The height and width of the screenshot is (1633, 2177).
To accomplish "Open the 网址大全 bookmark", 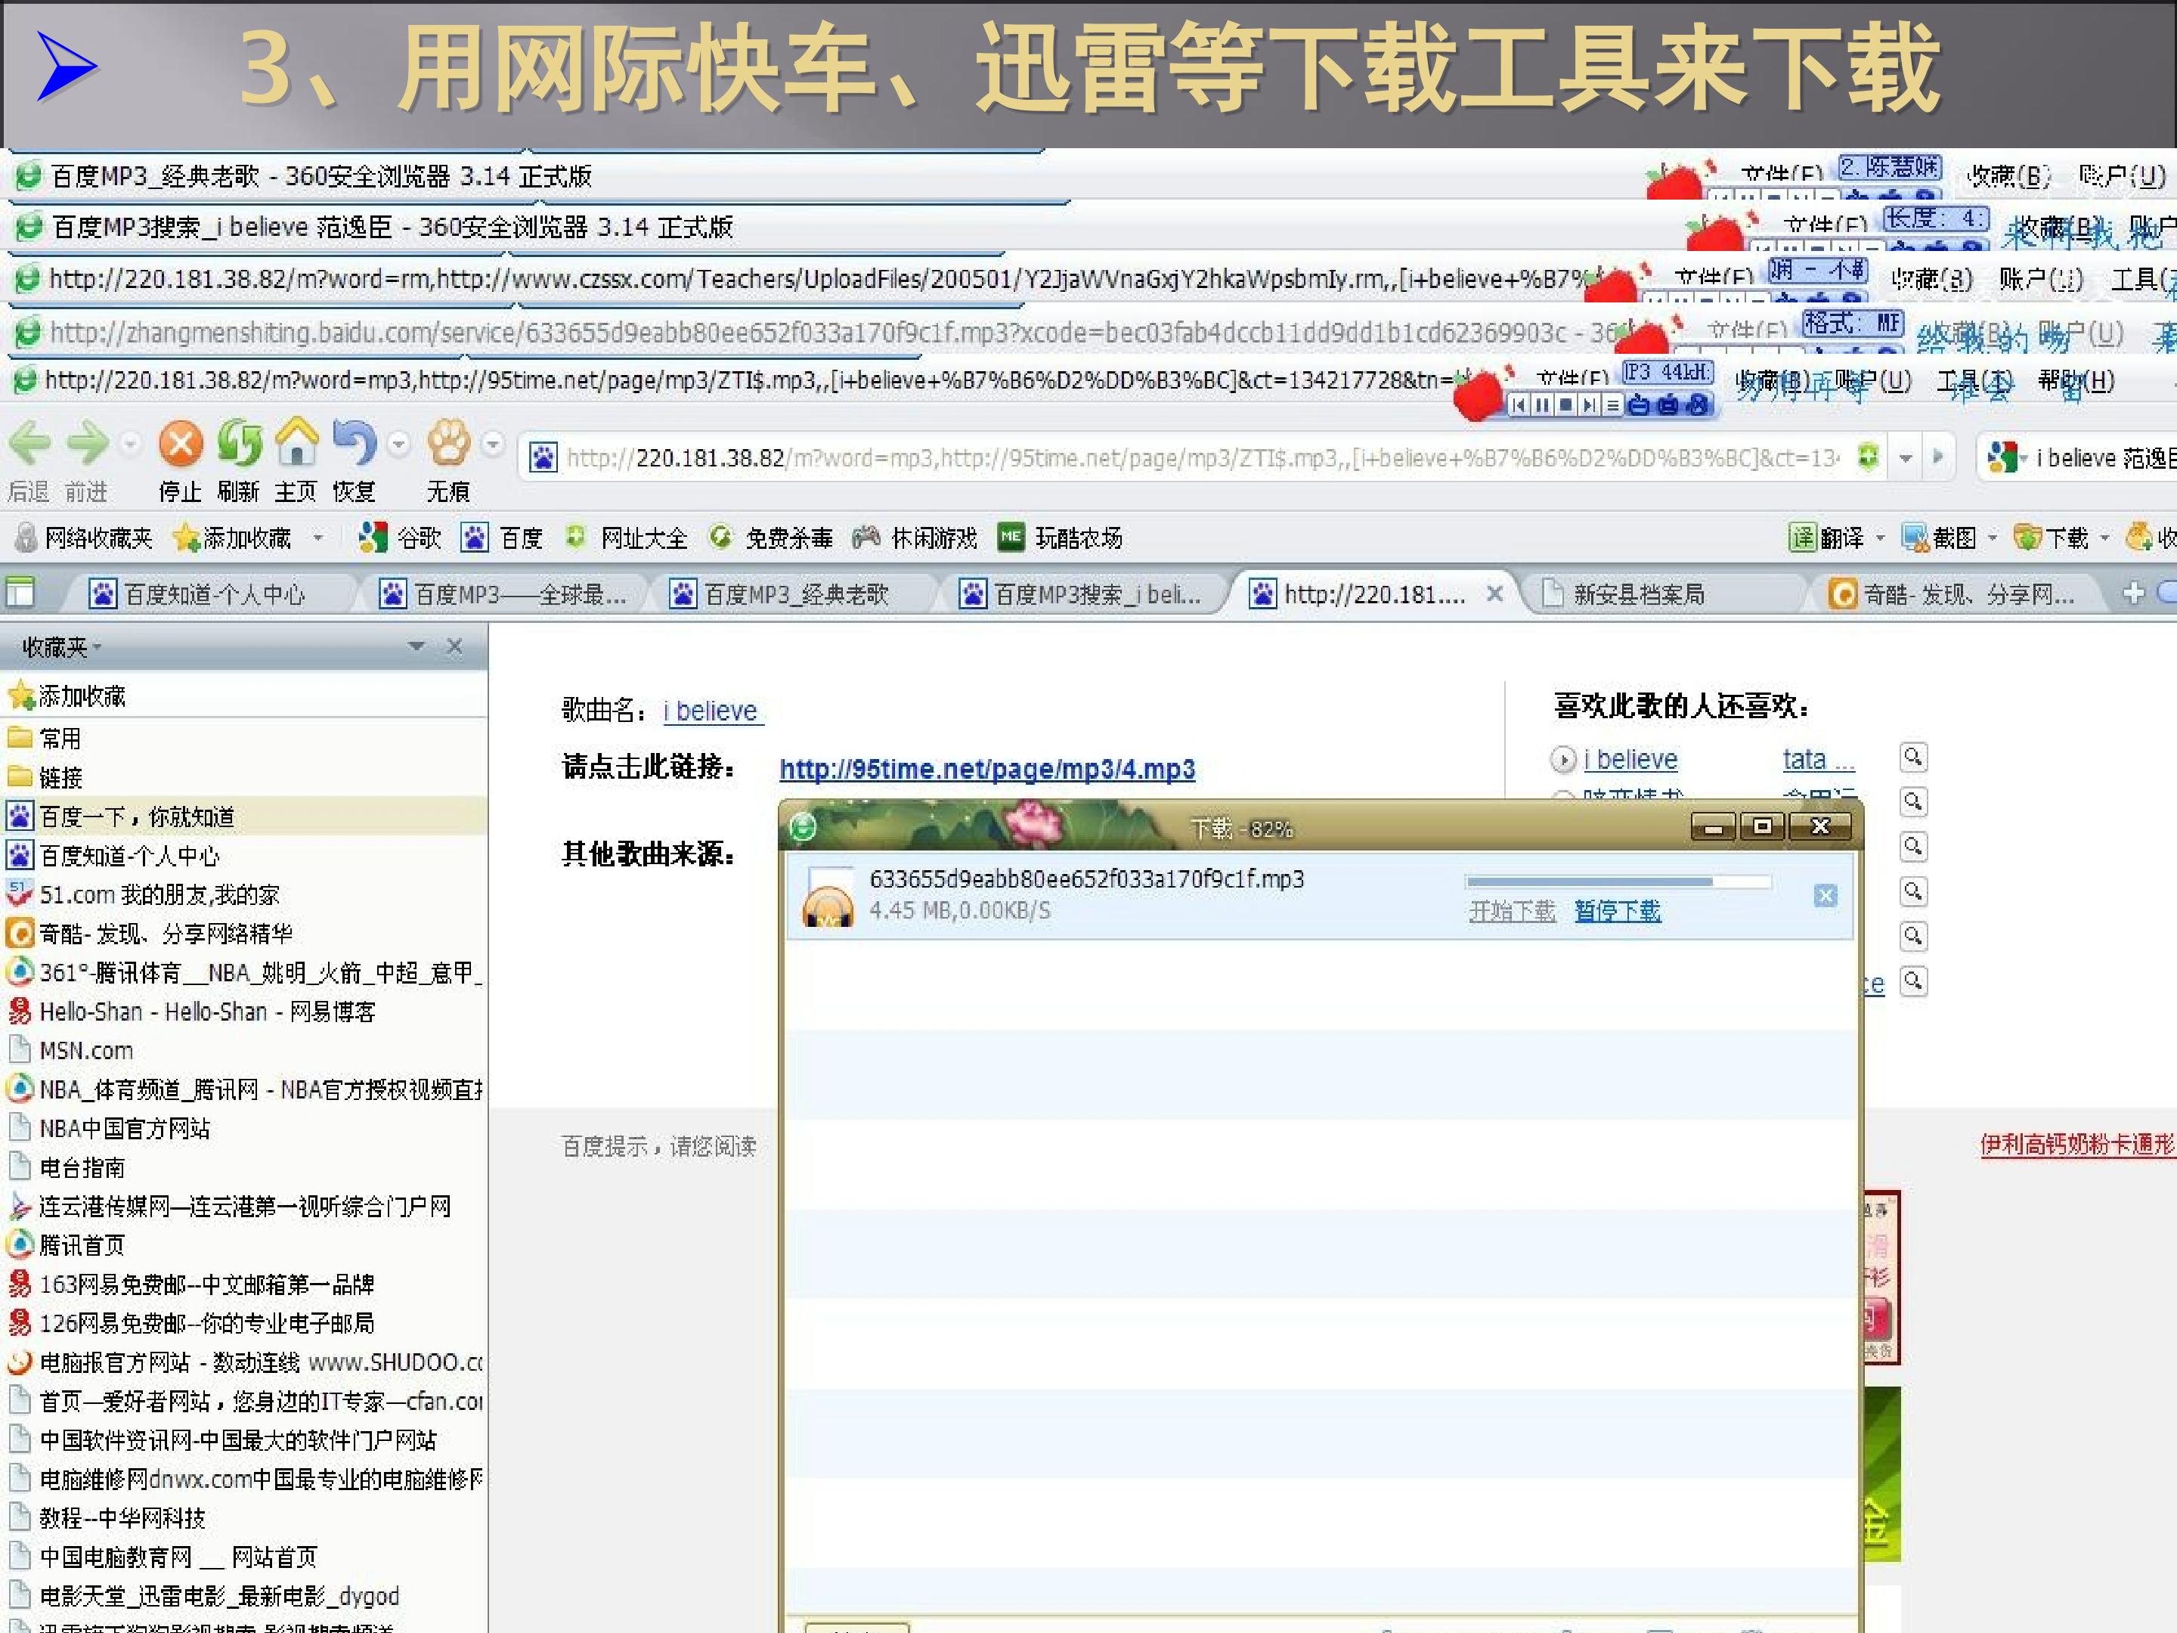I will pyautogui.click(x=626, y=538).
